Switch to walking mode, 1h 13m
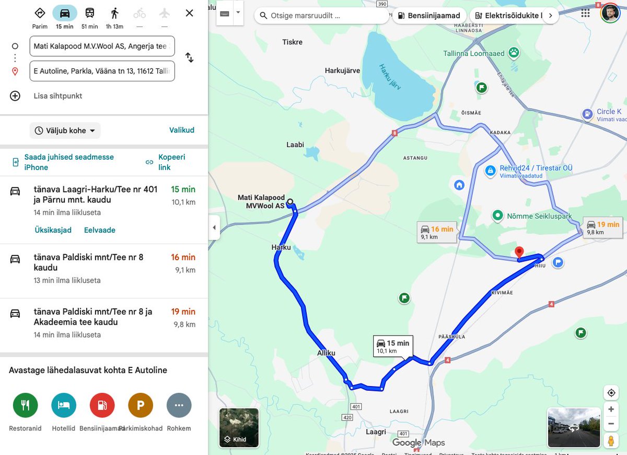 (x=114, y=17)
